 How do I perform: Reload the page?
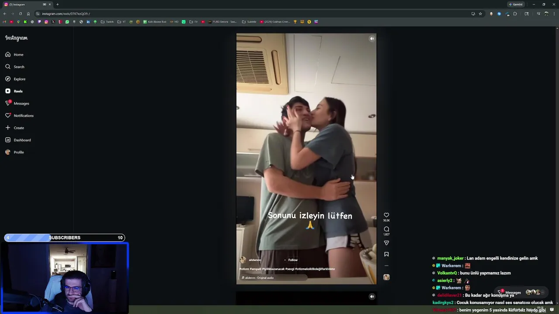20,14
